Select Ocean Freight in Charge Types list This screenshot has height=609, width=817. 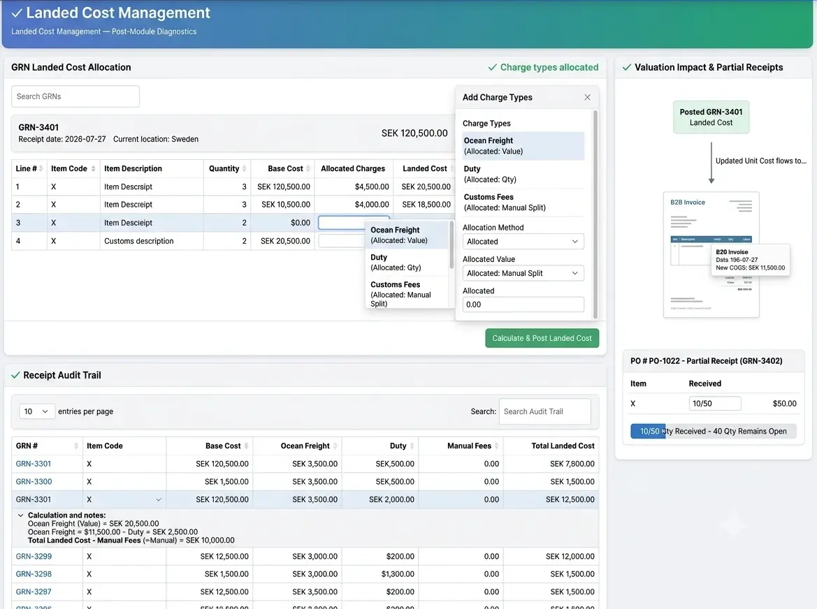523,146
